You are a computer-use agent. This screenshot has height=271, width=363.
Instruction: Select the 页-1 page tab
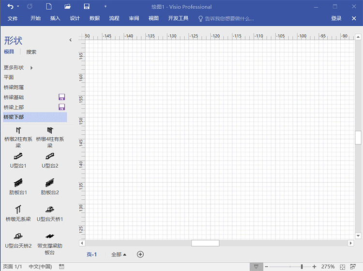(91, 255)
